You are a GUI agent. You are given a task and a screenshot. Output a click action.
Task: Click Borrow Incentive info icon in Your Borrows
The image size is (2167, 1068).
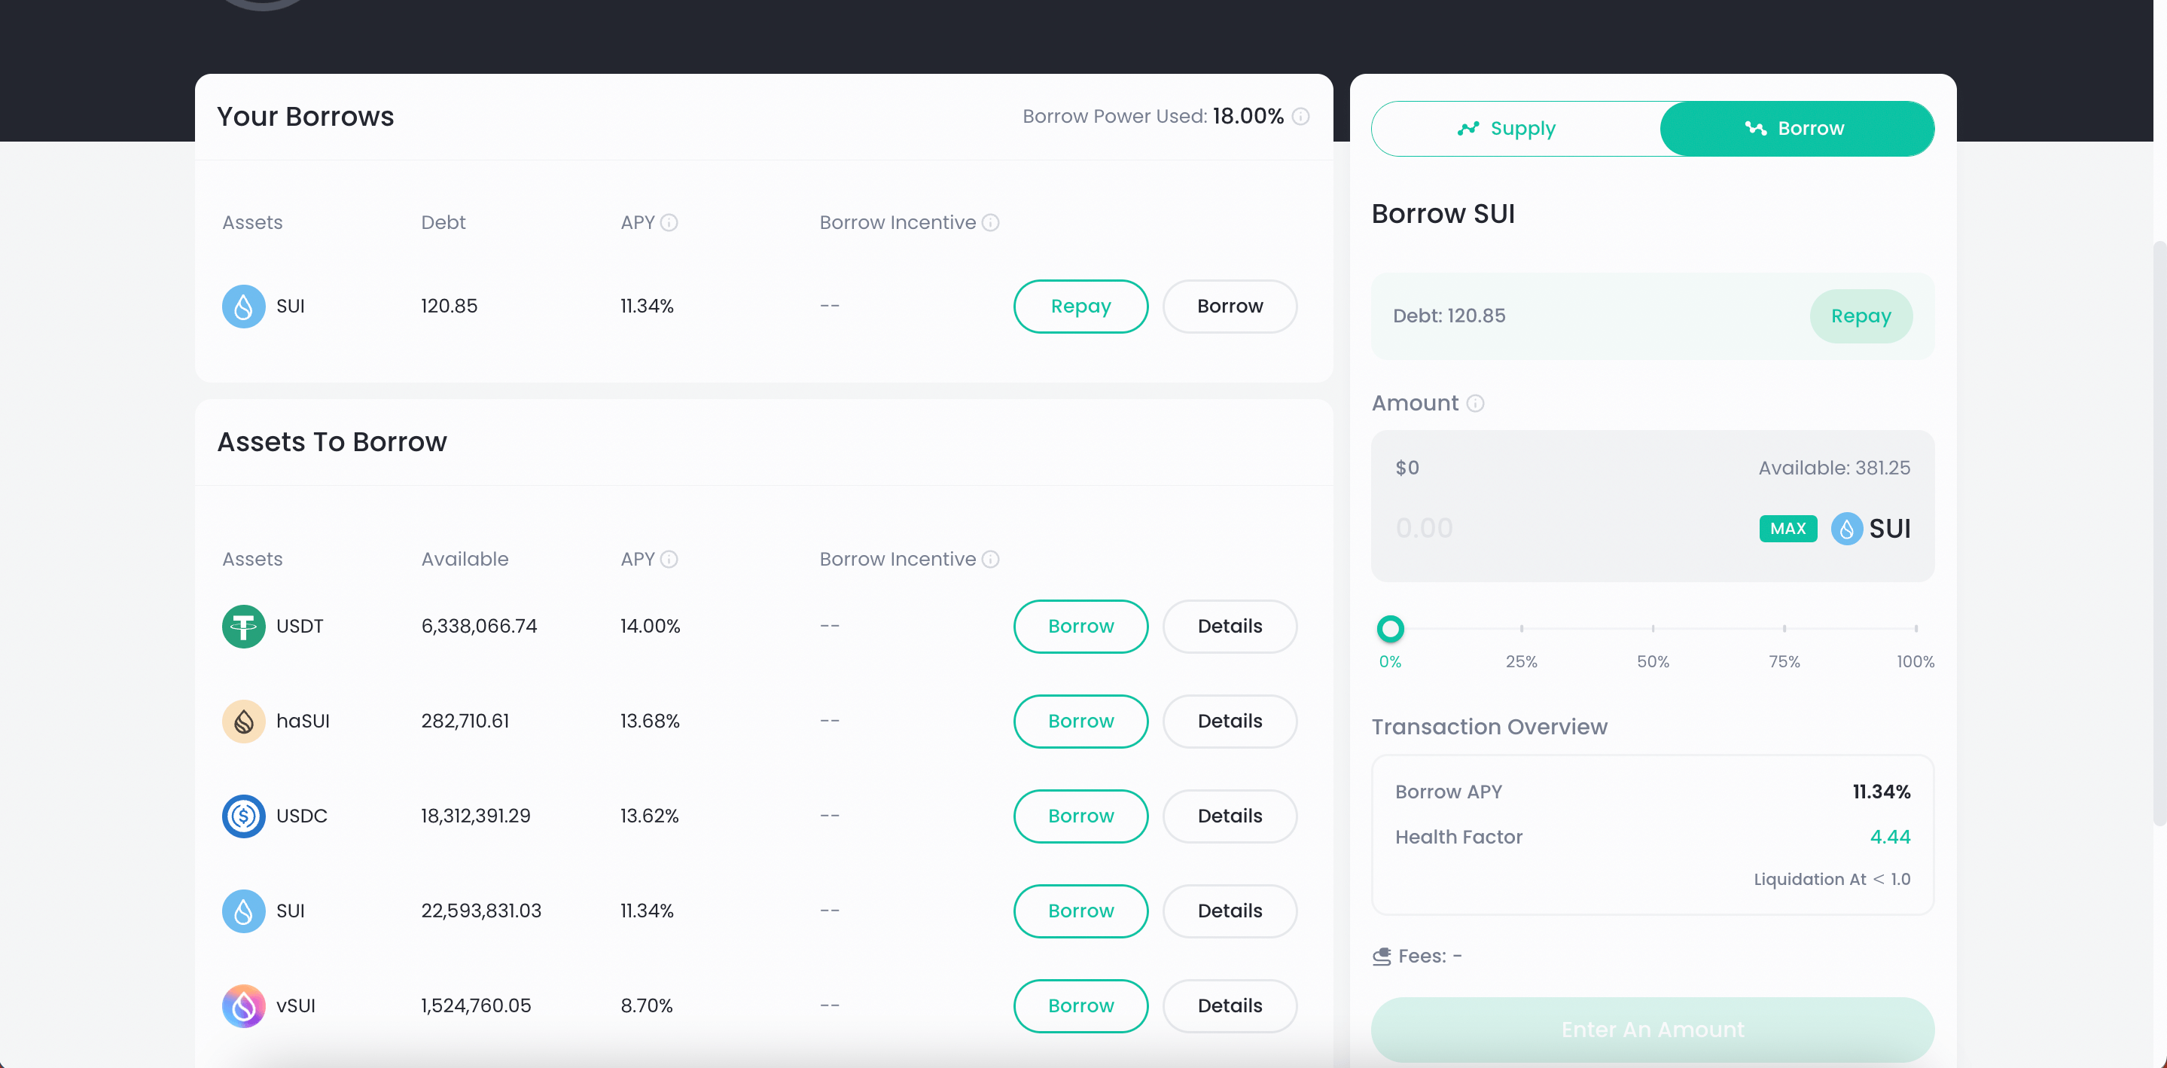click(990, 222)
